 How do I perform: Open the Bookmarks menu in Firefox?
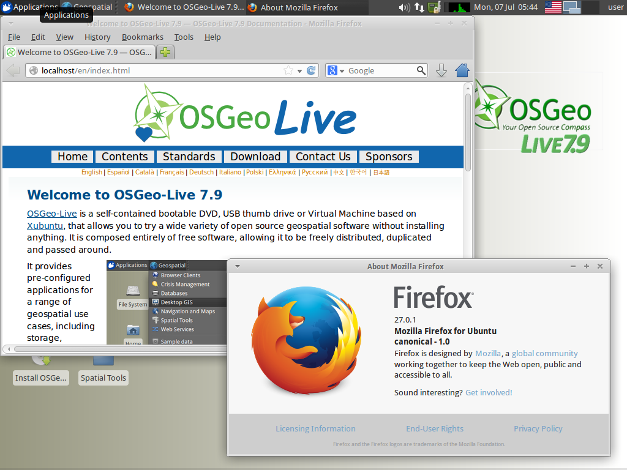coord(142,37)
